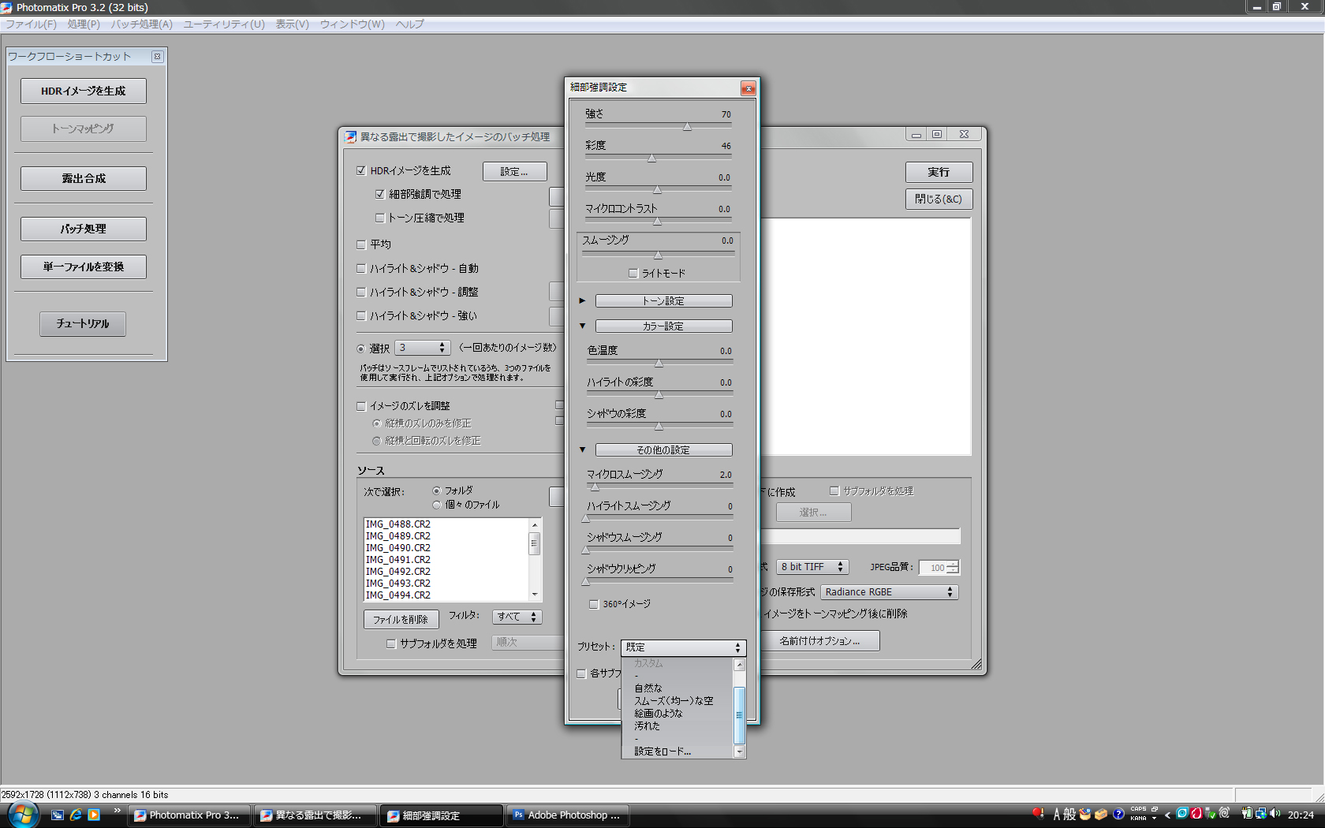Open the バッチ処理(A) menu
The image size is (1325, 828).
pos(142,24)
